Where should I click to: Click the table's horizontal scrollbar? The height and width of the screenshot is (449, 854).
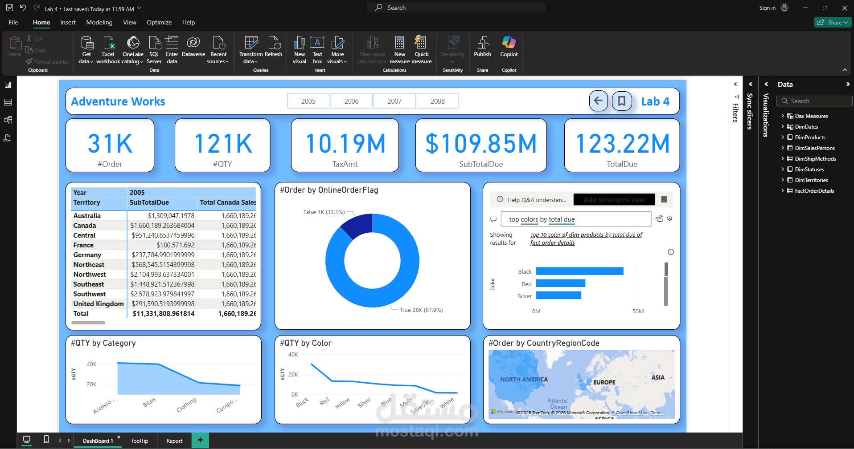coord(88,323)
